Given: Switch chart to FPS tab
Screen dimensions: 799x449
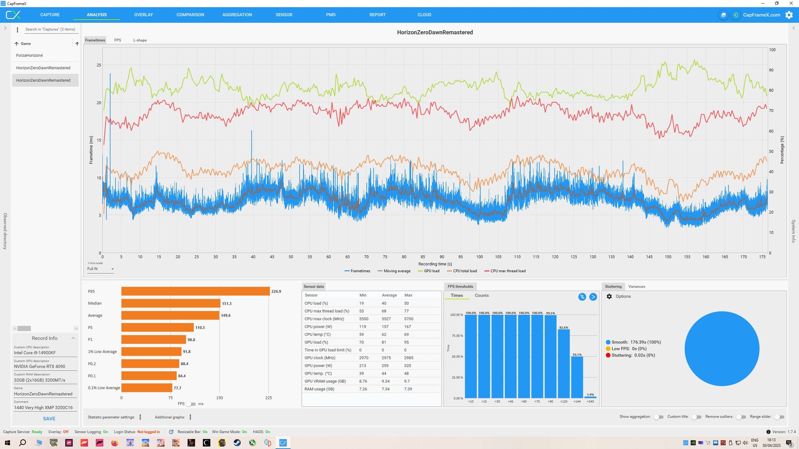Looking at the screenshot, I should coord(118,40).
